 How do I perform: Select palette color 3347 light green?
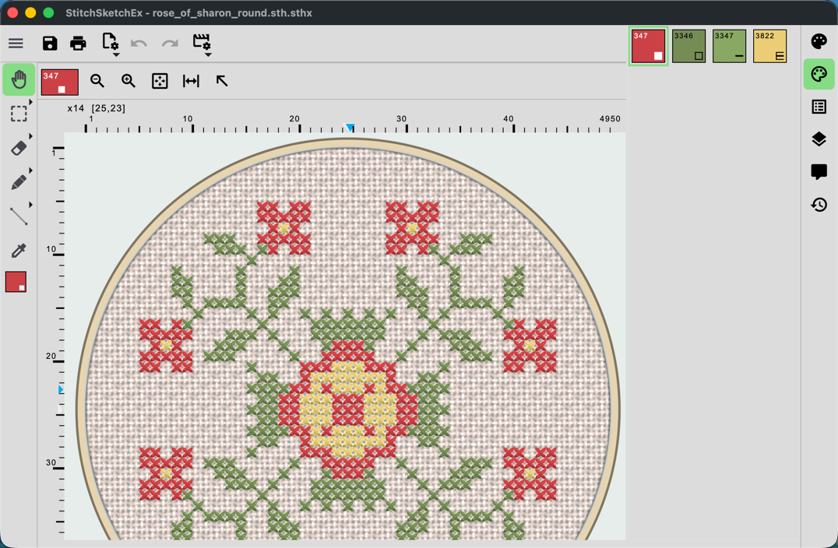click(x=730, y=47)
